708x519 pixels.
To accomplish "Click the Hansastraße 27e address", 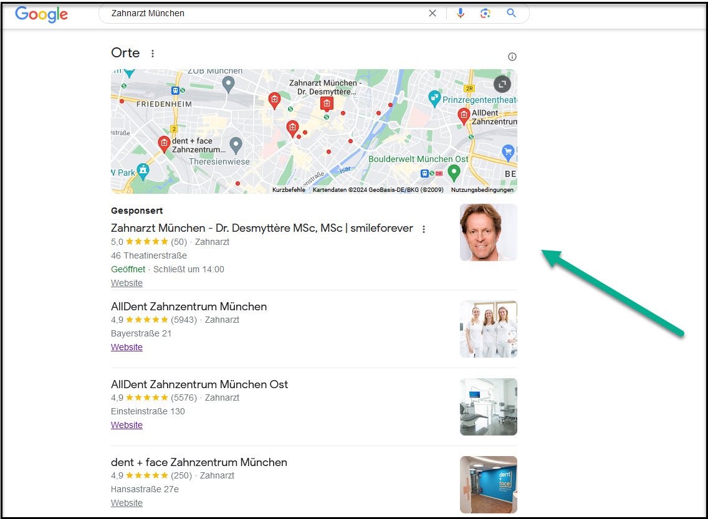I will pyautogui.click(x=145, y=489).
